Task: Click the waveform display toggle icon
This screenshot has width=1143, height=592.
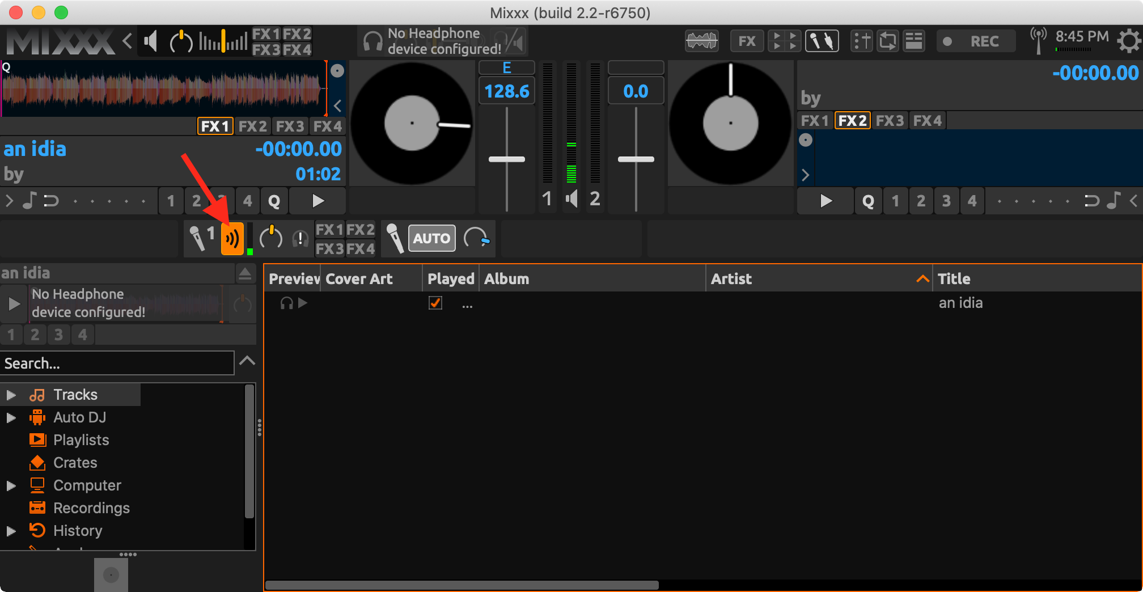Action: tap(702, 41)
